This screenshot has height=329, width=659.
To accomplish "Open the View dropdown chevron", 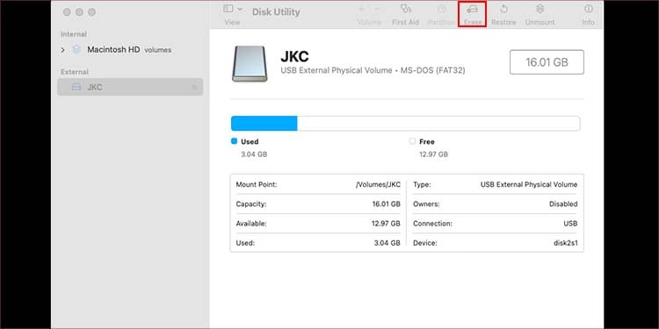I will (x=240, y=9).
